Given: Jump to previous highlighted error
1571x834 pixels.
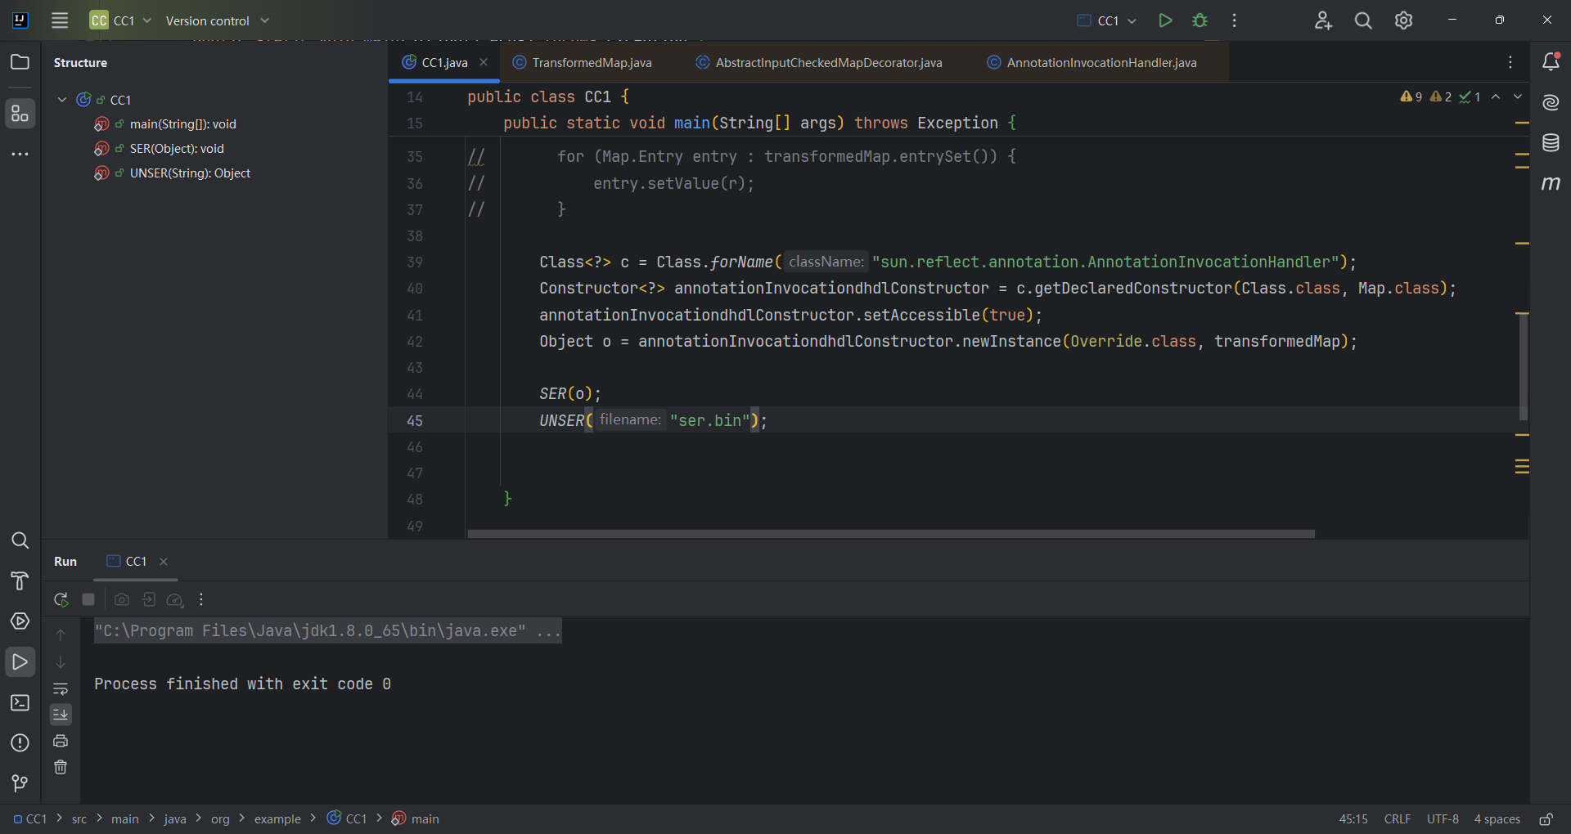Looking at the screenshot, I should tap(1496, 96).
